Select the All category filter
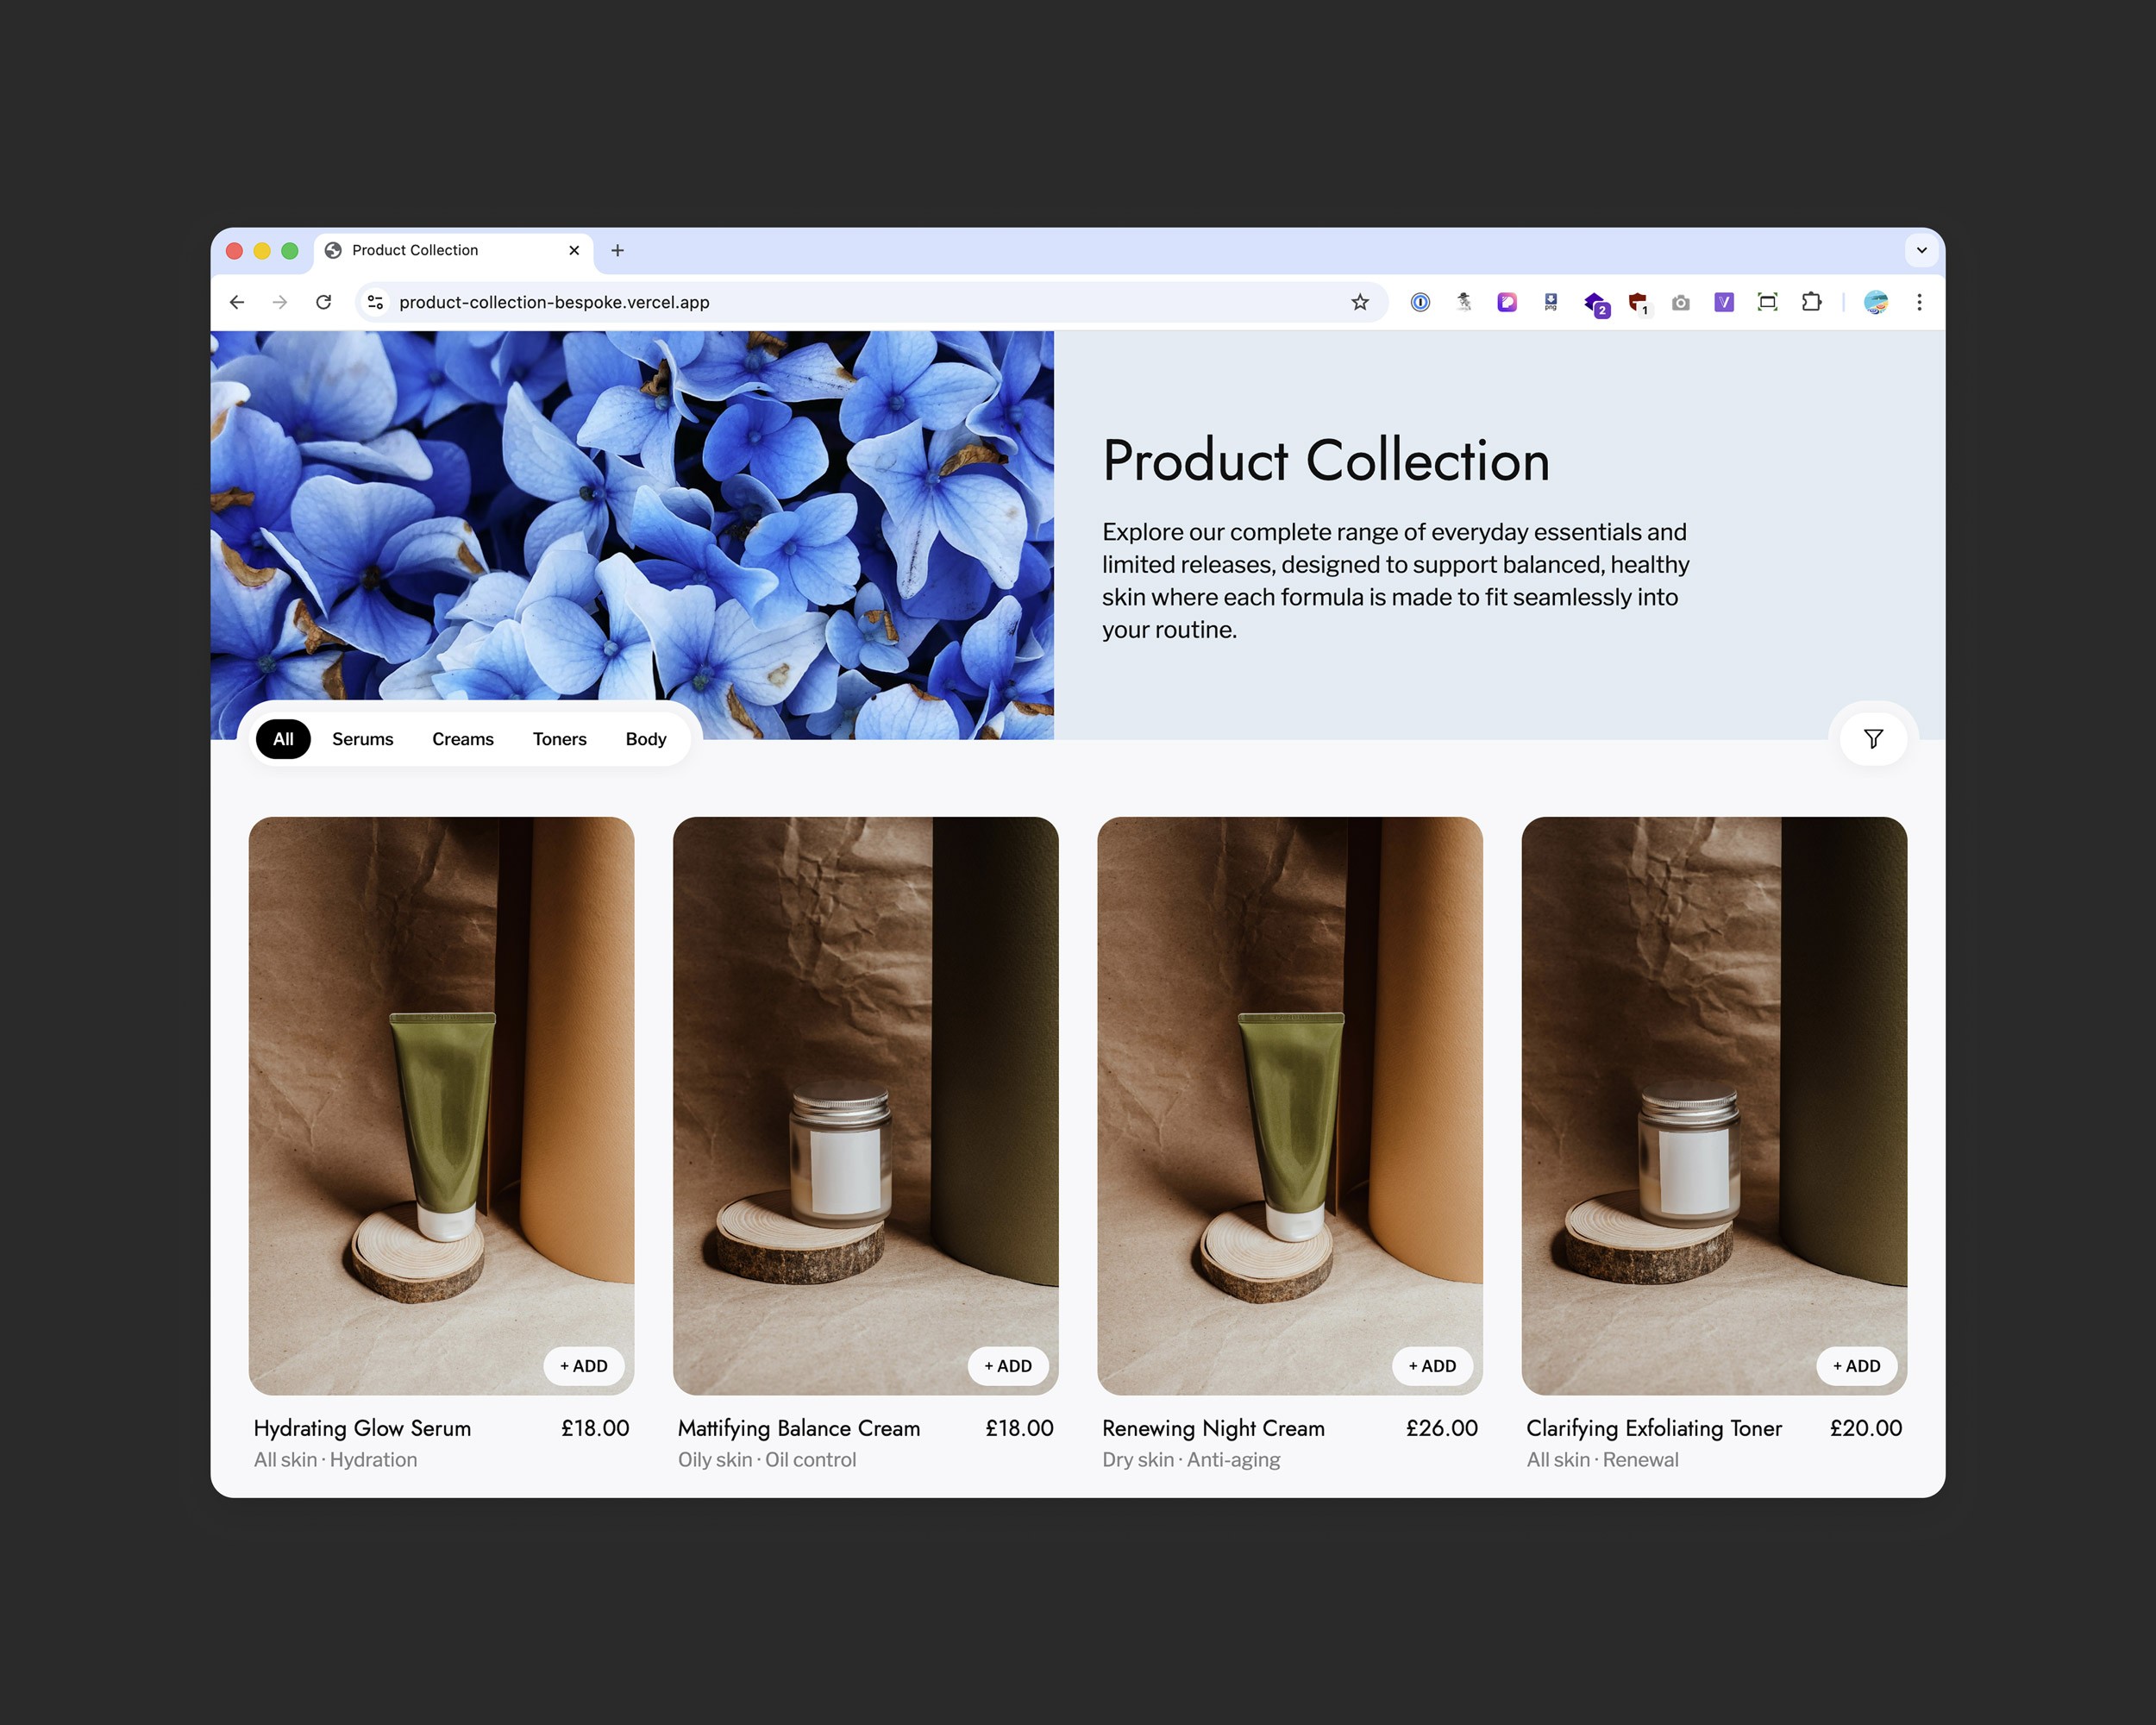Viewport: 2156px width, 1725px height. [283, 739]
